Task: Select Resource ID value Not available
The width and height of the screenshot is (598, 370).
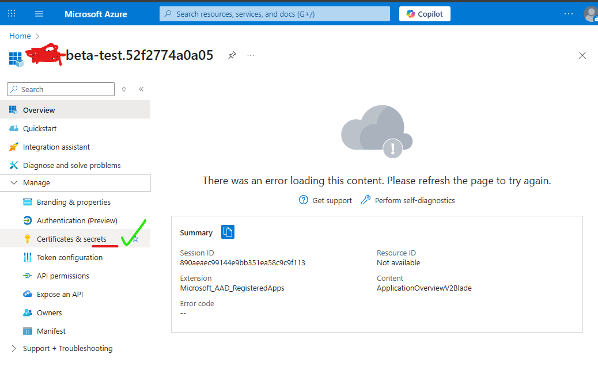Action: (398, 262)
